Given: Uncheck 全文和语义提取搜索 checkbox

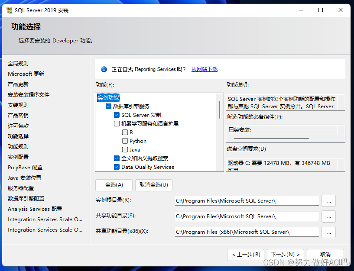Looking at the screenshot, I should pyautogui.click(x=117, y=158).
